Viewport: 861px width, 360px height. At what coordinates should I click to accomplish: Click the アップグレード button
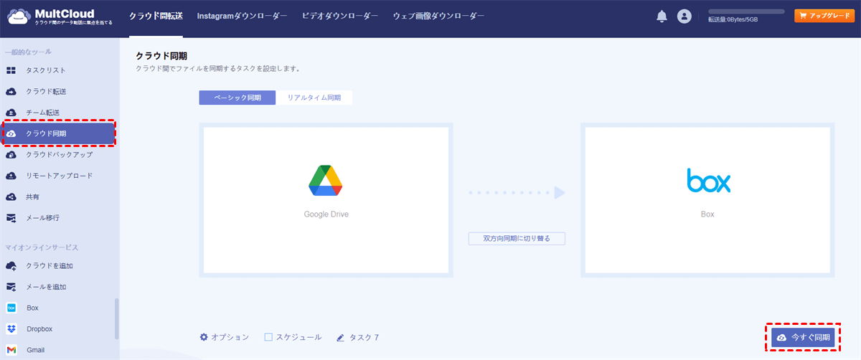click(x=824, y=16)
